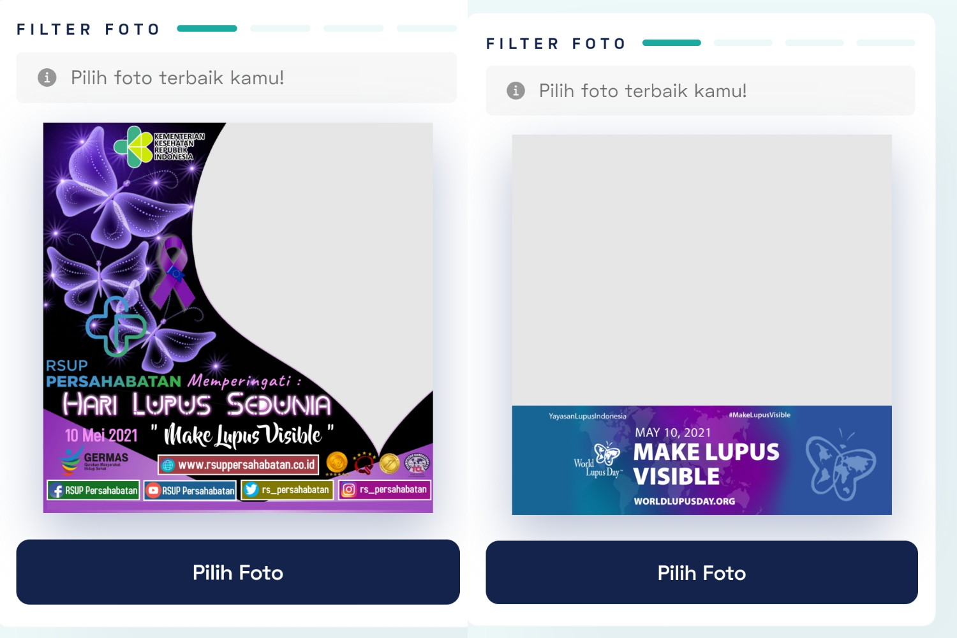This screenshot has width=957, height=638.
Task: Click the left Pilih Foto button
Action: click(x=238, y=572)
